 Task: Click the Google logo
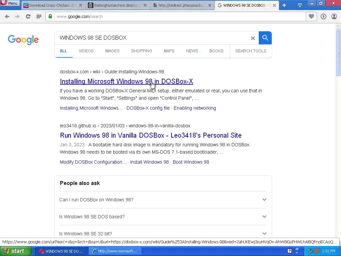pos(23,40)
